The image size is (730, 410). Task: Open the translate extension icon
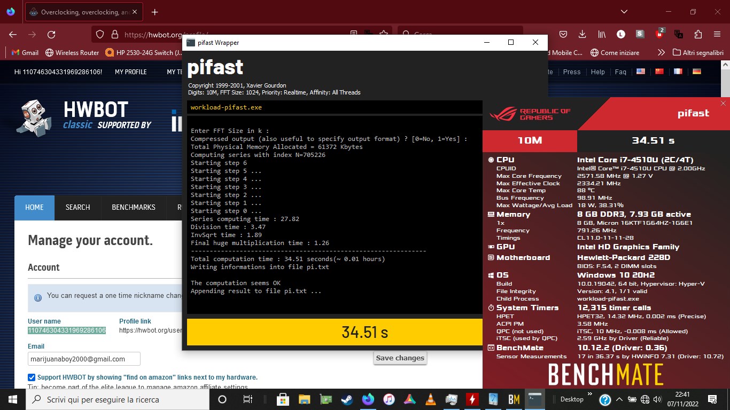(x=679, y=34)
